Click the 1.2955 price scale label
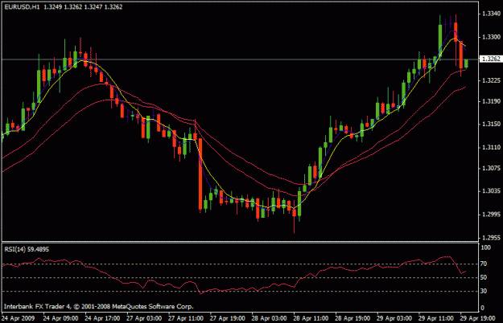The height and width of the screenshot is (323, 503). pos(491,238)
